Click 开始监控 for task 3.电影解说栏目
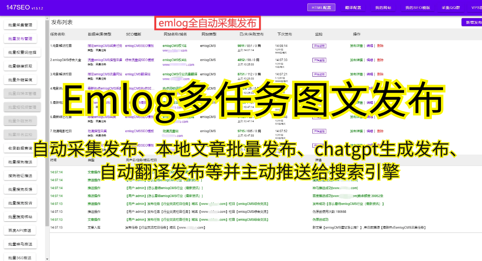Viewport: 482px width, 261px height. point(319,74)
